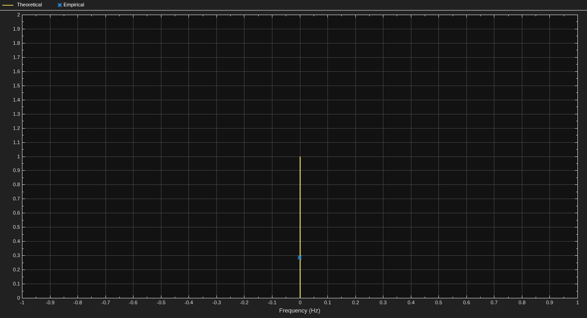Click the top of the yellow line at amplitude 1
587x318 pixels.
click(x=300, y=157)
